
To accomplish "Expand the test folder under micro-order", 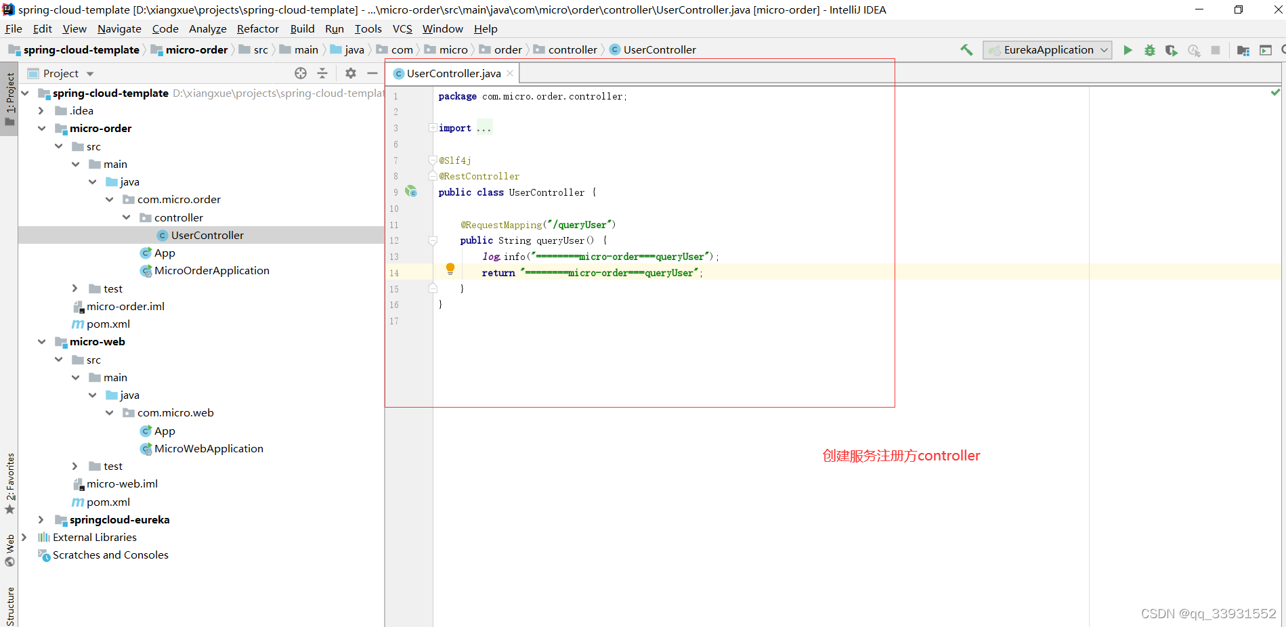I will click(x=75, y=288).
